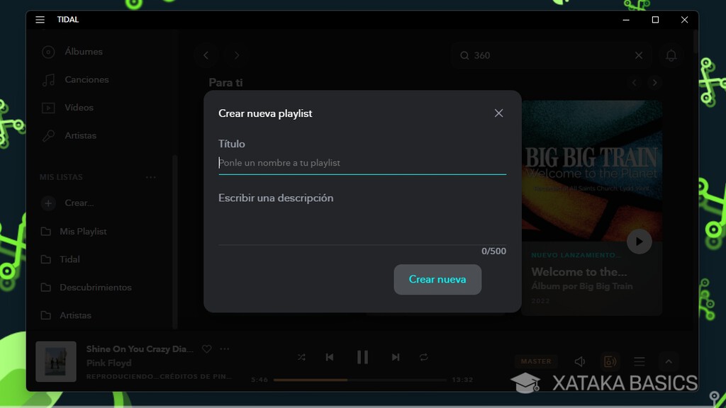Click the Canciones music note icon
726x408 pixels.
pos(48,80)
